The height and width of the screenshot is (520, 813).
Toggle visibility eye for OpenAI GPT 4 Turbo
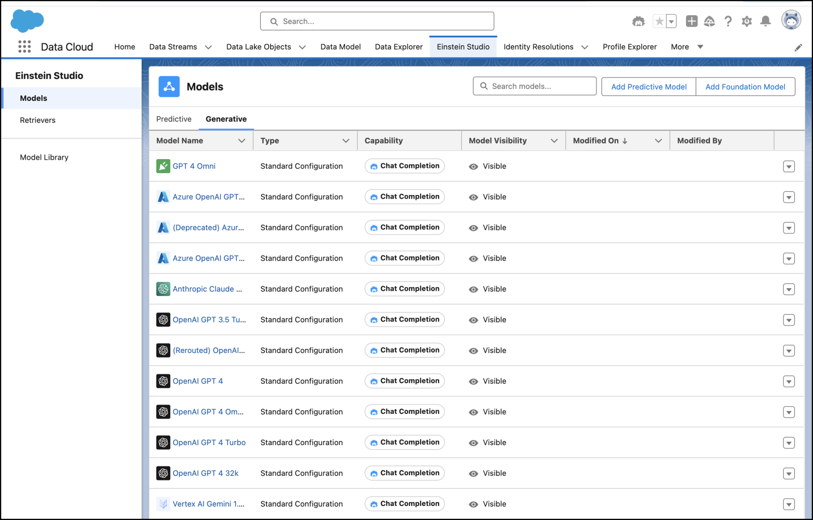[473, 443]
